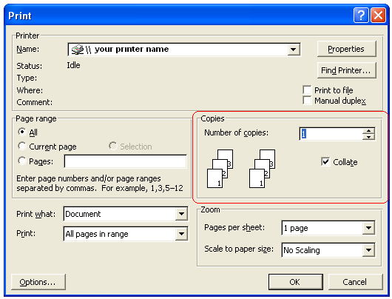Open the Pages per sheet dropdown
The width and height of the screenshot is (392, 299).
pos(368,228)
